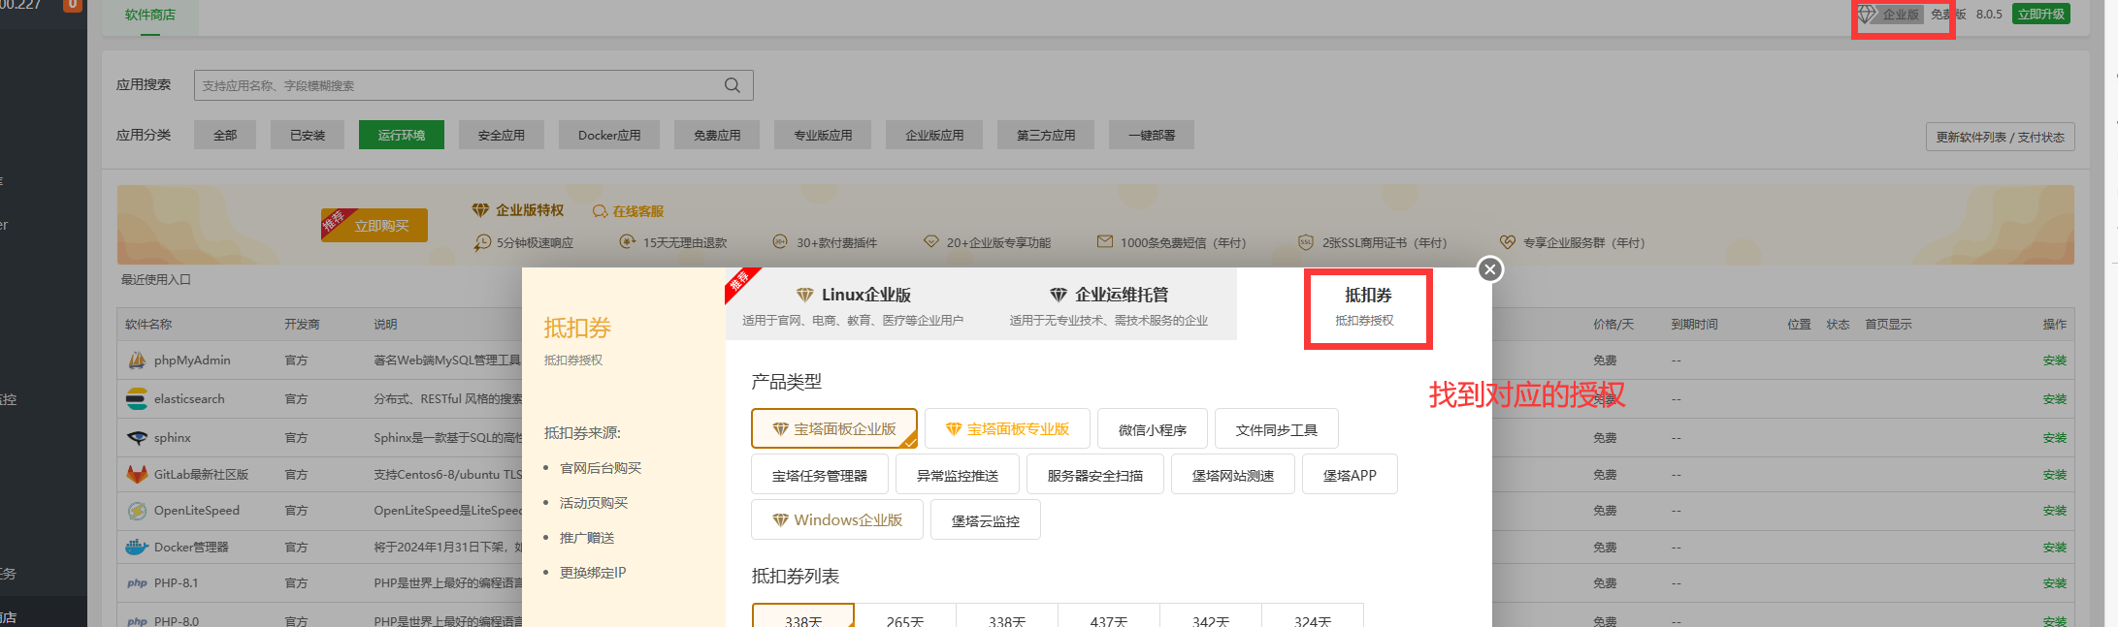Click the diamond icon beside 企业运维托管
The width and height of the screenshot is (2118, 627).
point(1059,295)
